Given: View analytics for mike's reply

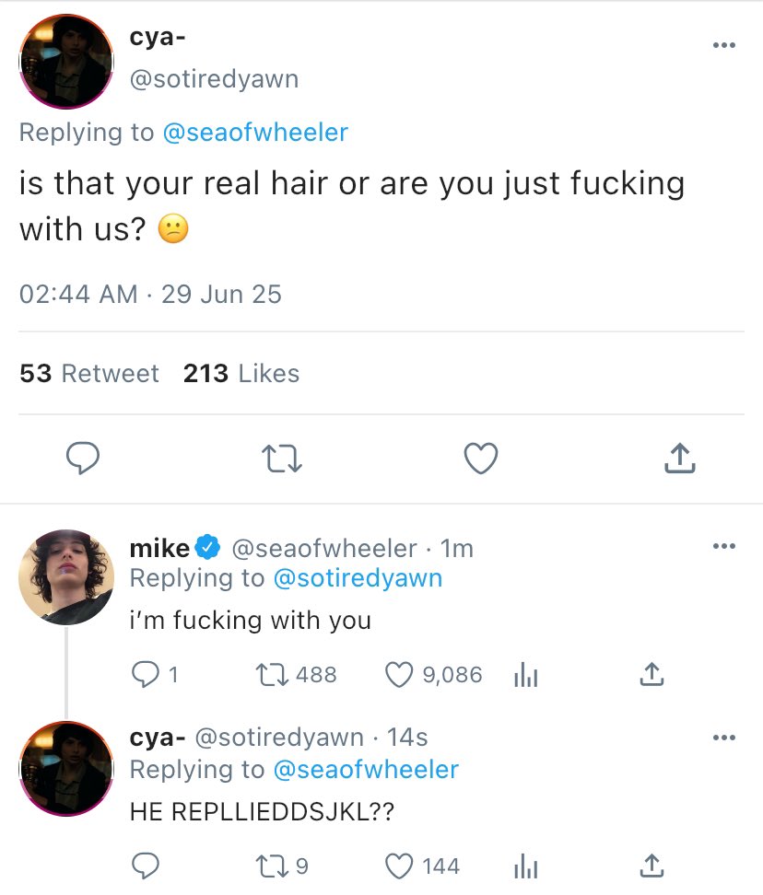Looking at the screenshot, I should pos(523,675).
